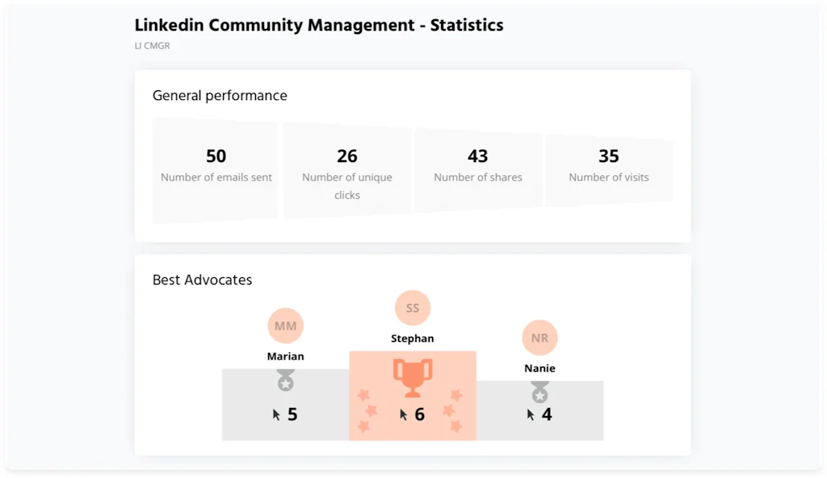Click the MM avatar circle for Marian
Screen dimensions: 827x478
pyautogui.click(x=285, y=326)
